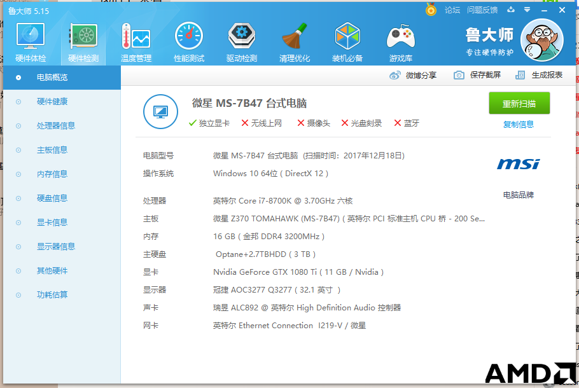Click the Z370 TOMAHAWK motherboard value

pyautogui.click(x=349, y=219)
